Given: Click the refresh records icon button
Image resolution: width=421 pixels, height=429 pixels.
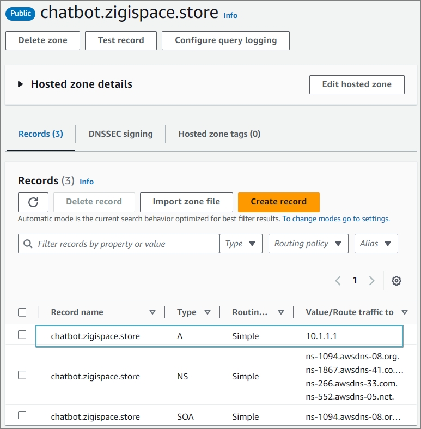Looking at the screenshot, I should (x=33, y=202).
